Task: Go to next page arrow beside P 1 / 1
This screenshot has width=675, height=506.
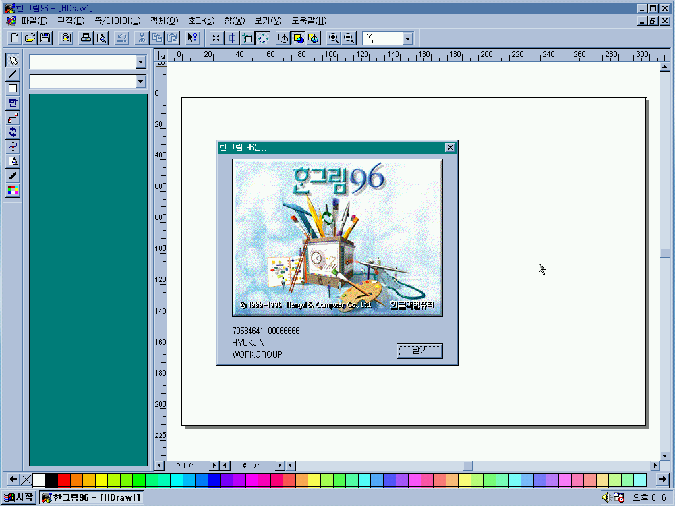Action: (x=214, y=466)
